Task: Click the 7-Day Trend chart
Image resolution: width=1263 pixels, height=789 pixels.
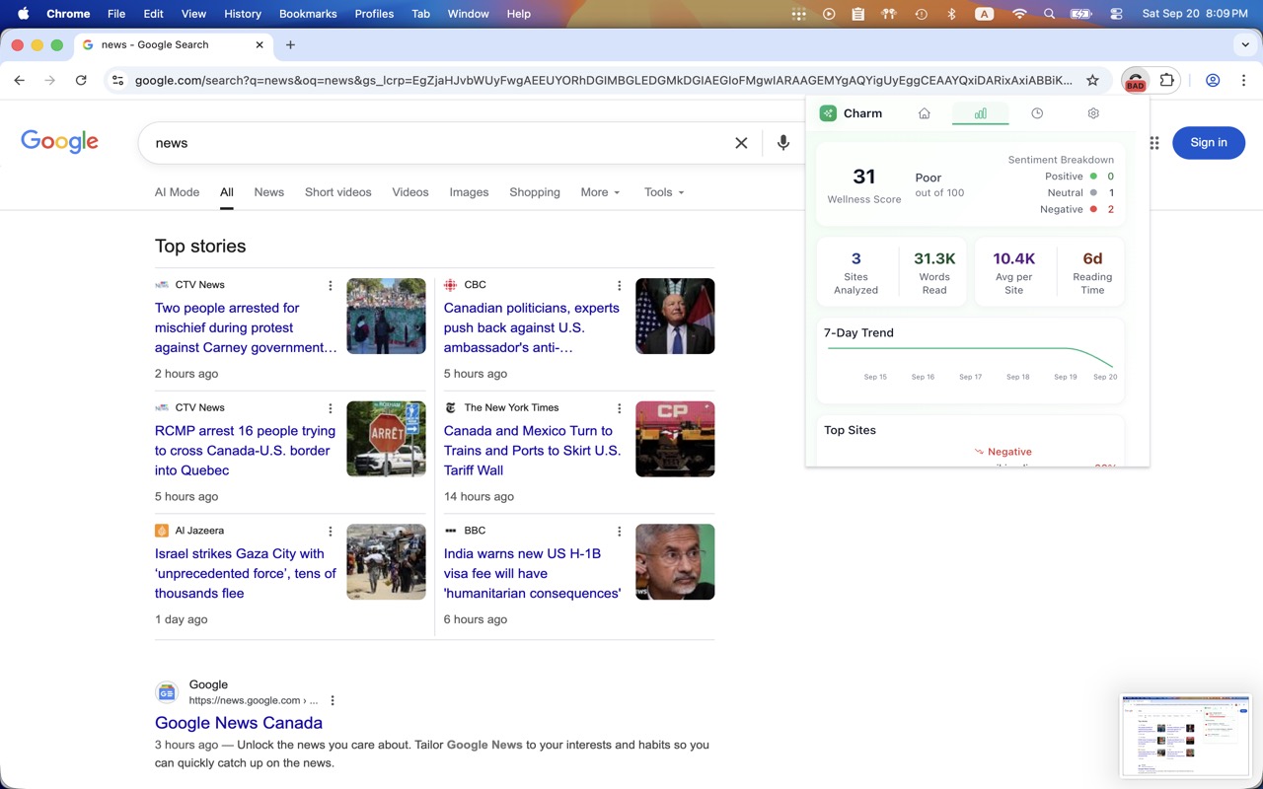Action: (971, 360)
